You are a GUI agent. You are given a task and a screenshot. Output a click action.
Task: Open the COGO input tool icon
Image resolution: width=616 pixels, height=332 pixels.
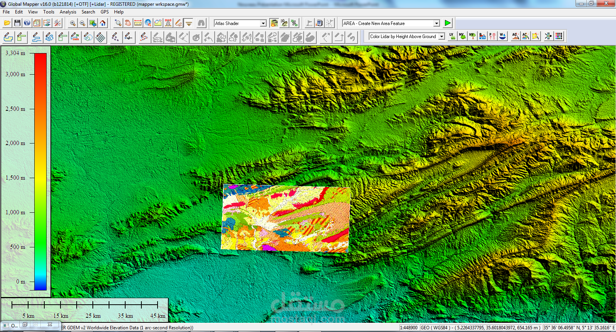(x=76, y=37)
